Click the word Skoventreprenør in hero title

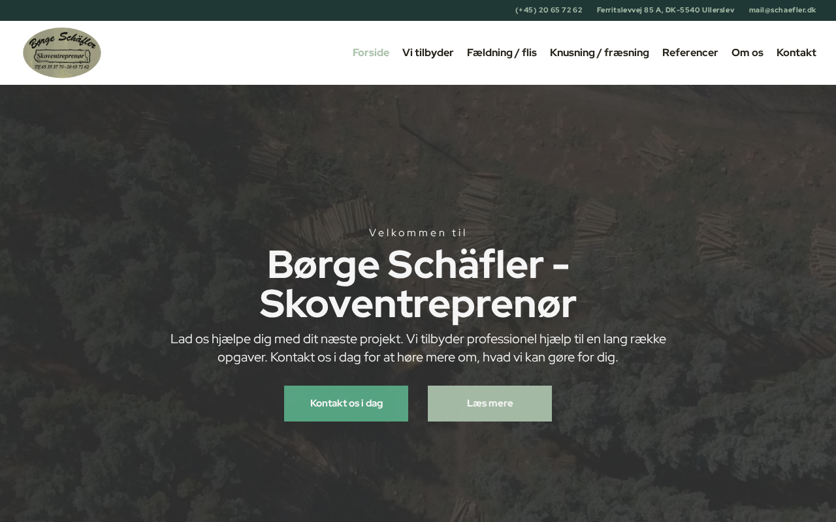(x=418, y=304)
